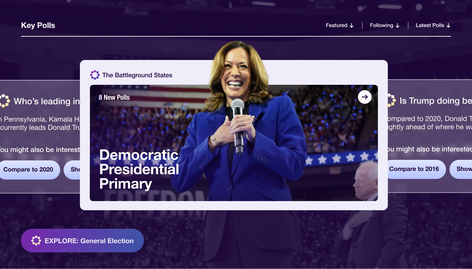Click the star icon beside Is Trump doing heading
This screenshot has width=472, height=269.
pos(392,100)
